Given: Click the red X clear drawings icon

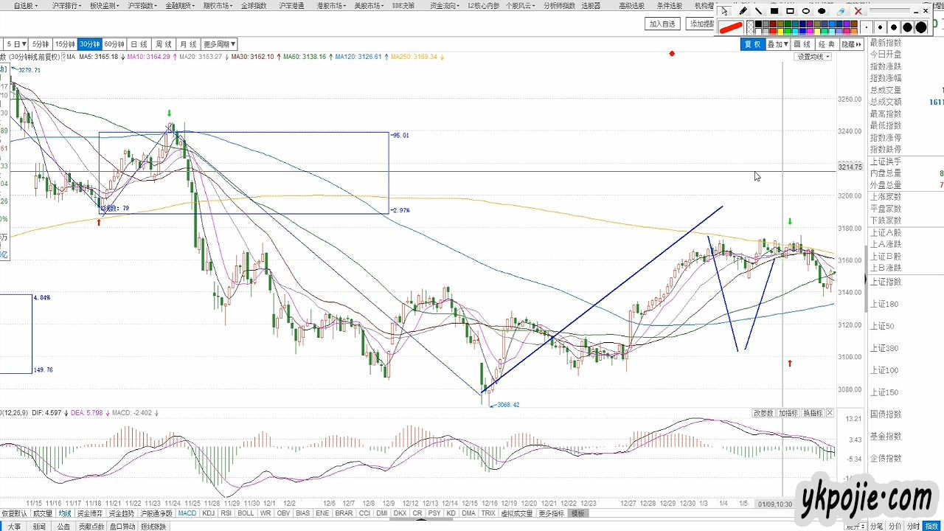Looking at the screenshot, I should pyautogui.click(x=858, y=11).
